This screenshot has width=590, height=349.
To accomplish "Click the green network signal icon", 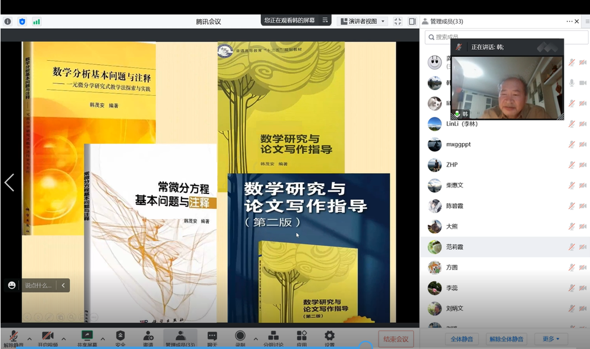I will tap(36, 22).
